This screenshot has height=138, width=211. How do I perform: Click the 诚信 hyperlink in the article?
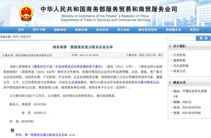78,82
